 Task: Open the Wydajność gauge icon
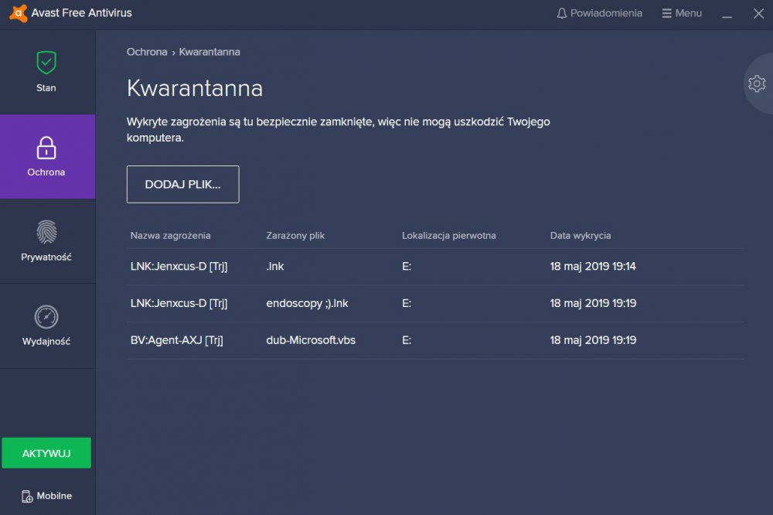coord(46,317)
